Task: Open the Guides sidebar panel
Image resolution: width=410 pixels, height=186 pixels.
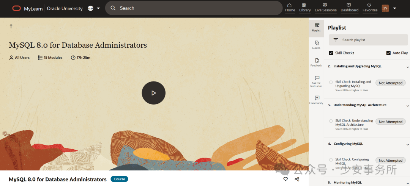Action: pos(316,45)
